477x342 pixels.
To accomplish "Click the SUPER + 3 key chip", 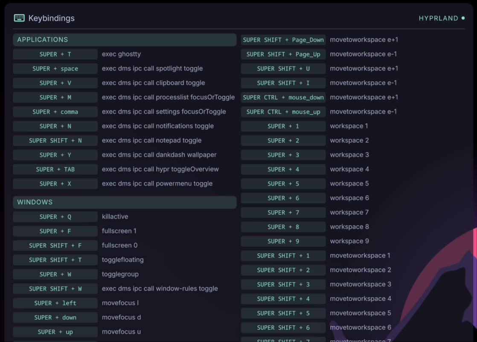I will pos(283,155).
